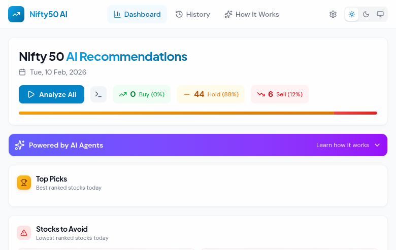This screenshot has height=250, width=396.
Task: Click the recommendation distribution progress bar
Action: pos(198,113)
